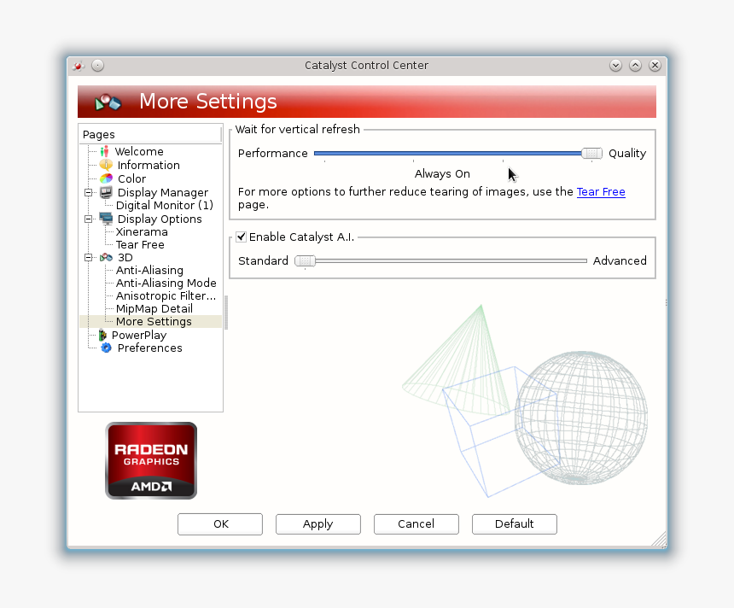Screen dimensions: 734x608
Task: Open the Information page
Action: [x=149, y=165]
